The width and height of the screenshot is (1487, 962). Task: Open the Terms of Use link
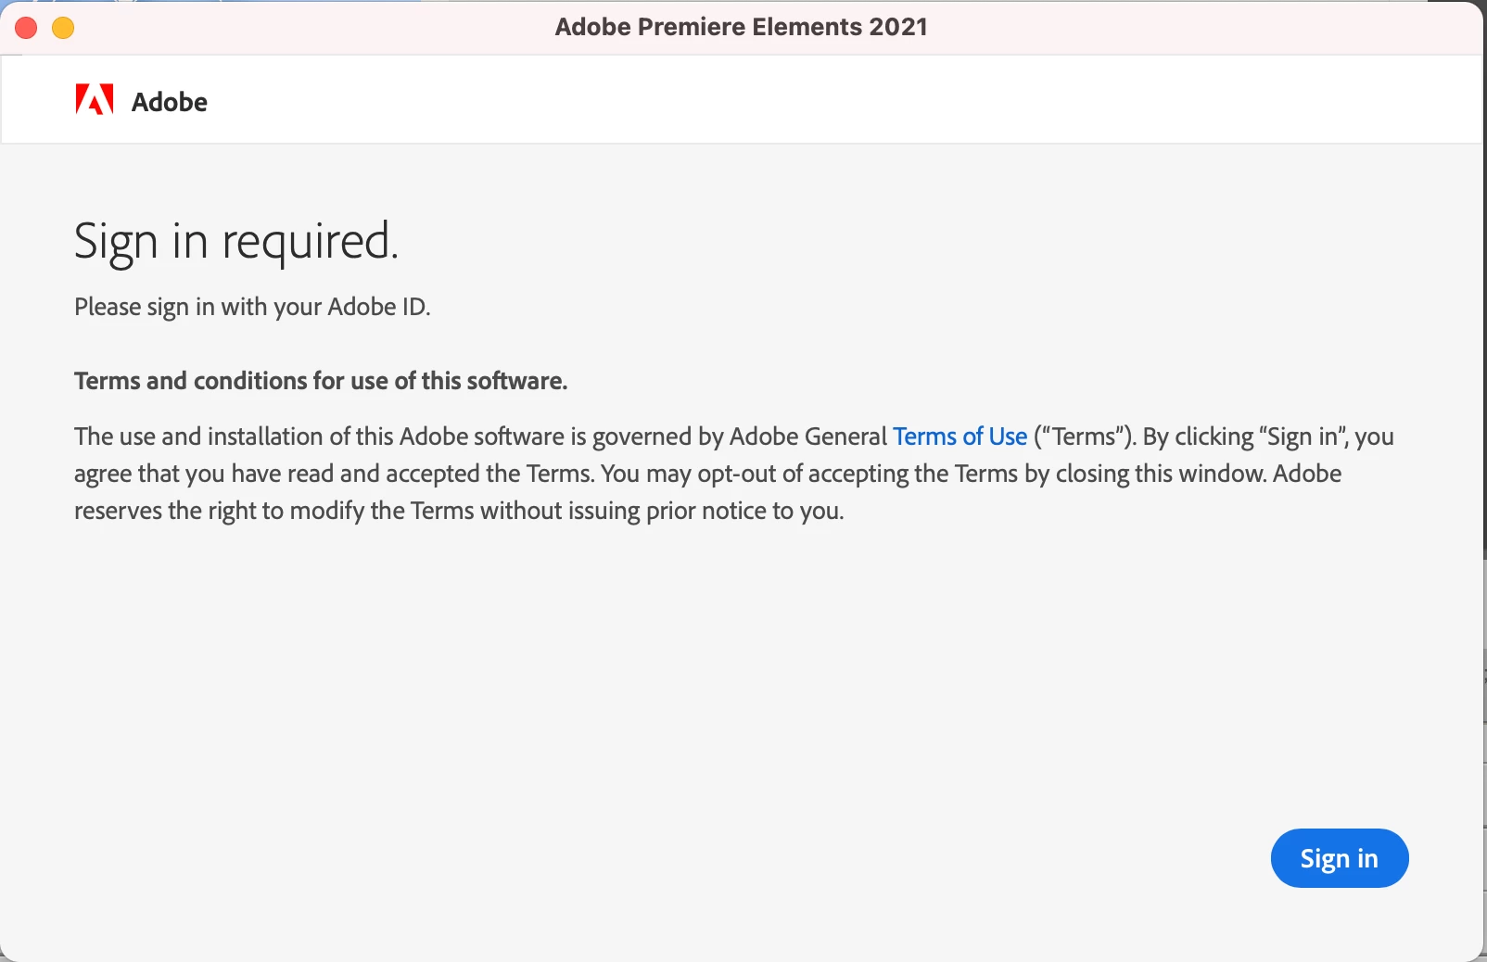coord(960,437)
